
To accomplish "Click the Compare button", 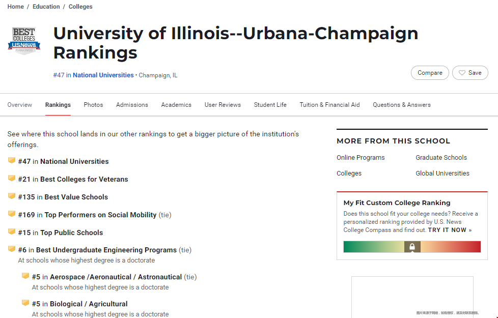I will (x=430, y=73).
